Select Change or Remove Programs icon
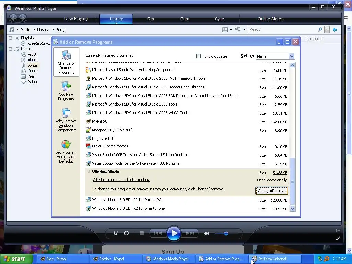Image resolution: width=352 pixels, height=264 pixels. pyautogui.click(x=66, y=62)
